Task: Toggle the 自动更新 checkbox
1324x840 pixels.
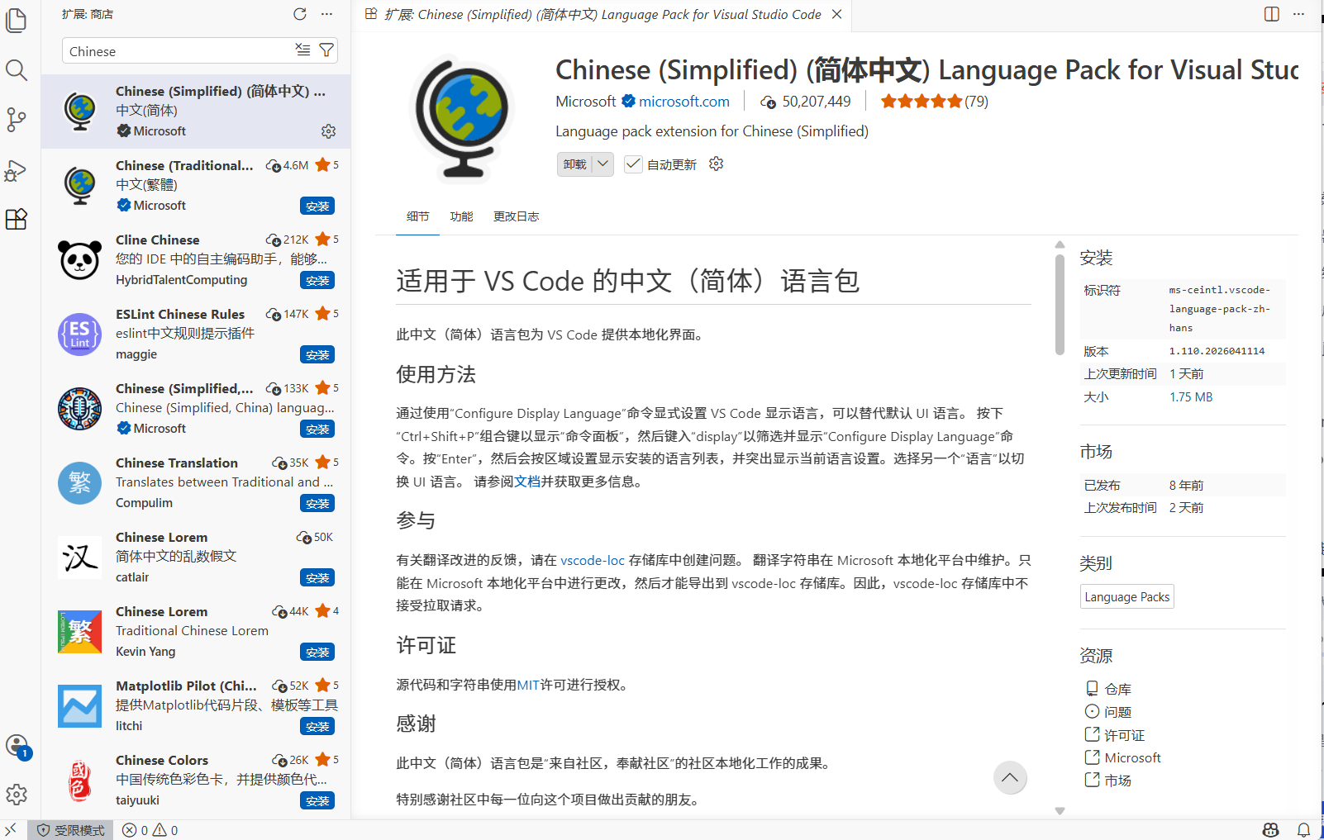Action: [x=633, y=164]
